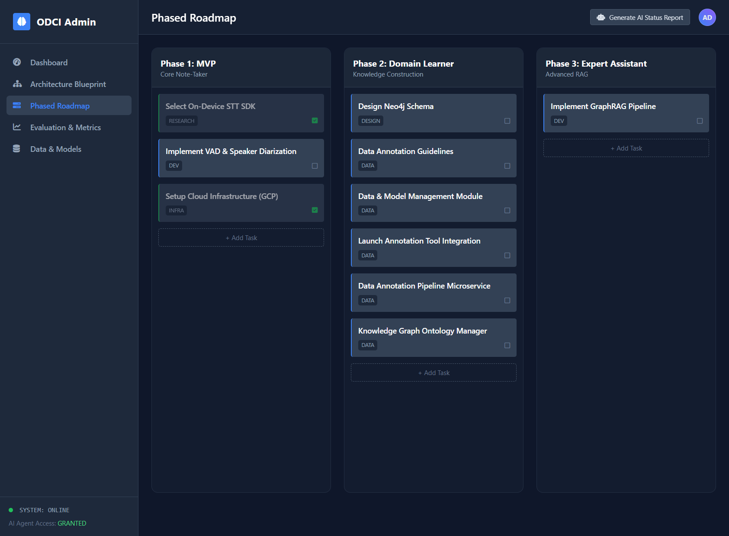Click the Data & Models database icon

click(x=17, y=148)
